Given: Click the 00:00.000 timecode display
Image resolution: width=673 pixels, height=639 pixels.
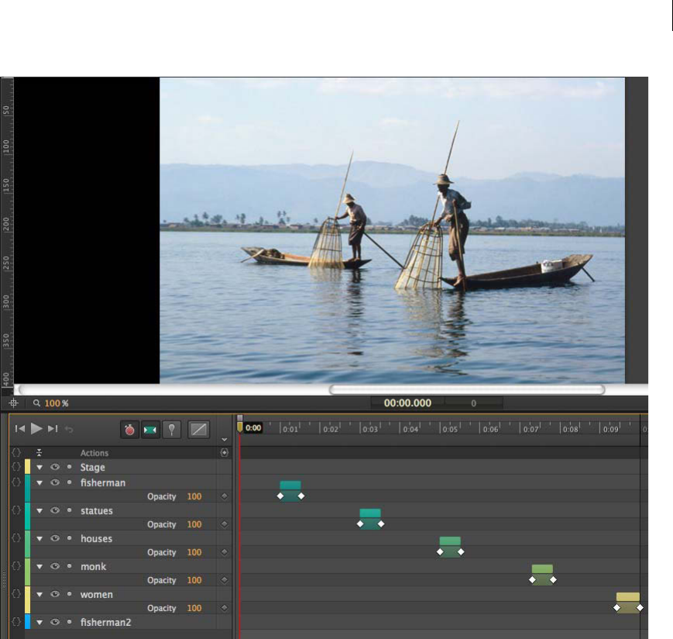Looking at the screenshot, I should pyautogui.click(x=407, y=403).
